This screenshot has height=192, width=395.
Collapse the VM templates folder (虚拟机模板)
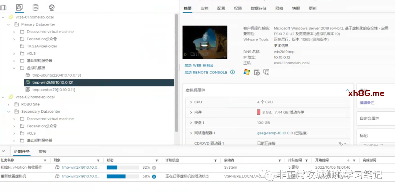[14, 68]
